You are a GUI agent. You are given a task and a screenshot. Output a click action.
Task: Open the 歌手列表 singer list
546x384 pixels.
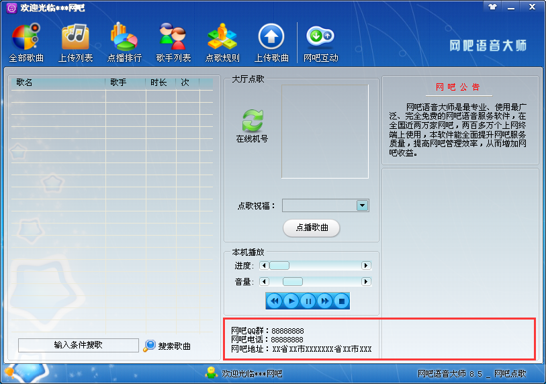coord(173,42)
